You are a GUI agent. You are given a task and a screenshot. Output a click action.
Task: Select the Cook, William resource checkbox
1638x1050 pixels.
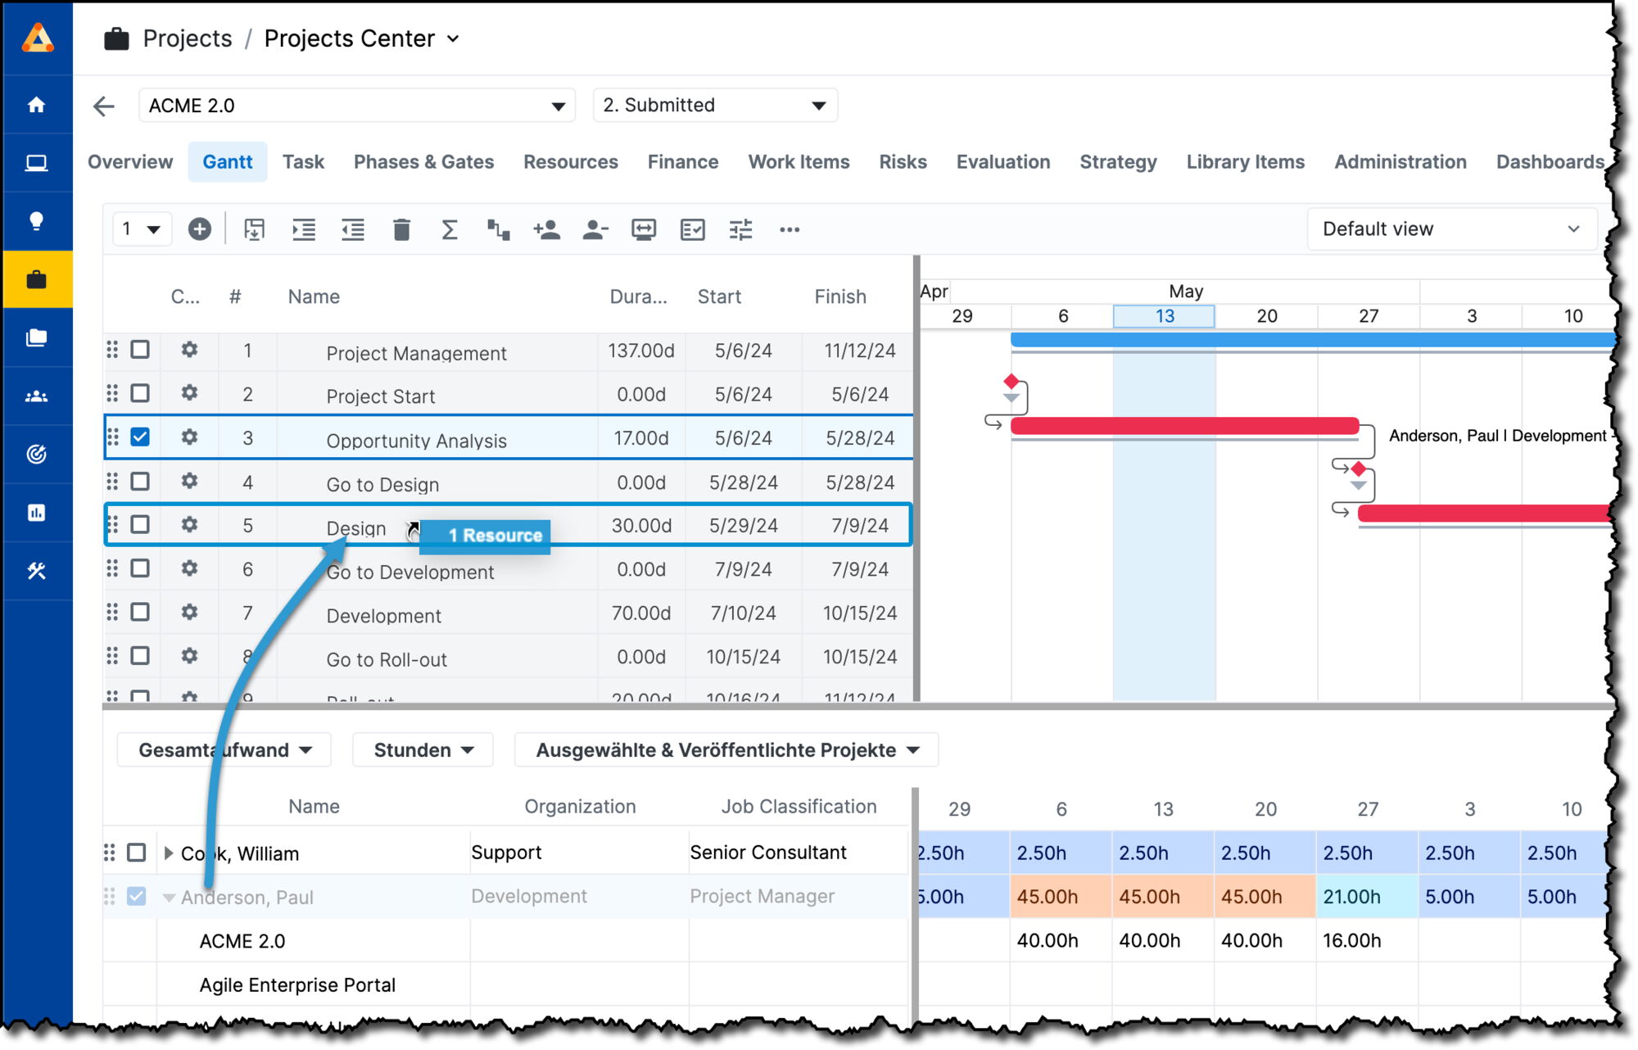click(x=137, y=853)
